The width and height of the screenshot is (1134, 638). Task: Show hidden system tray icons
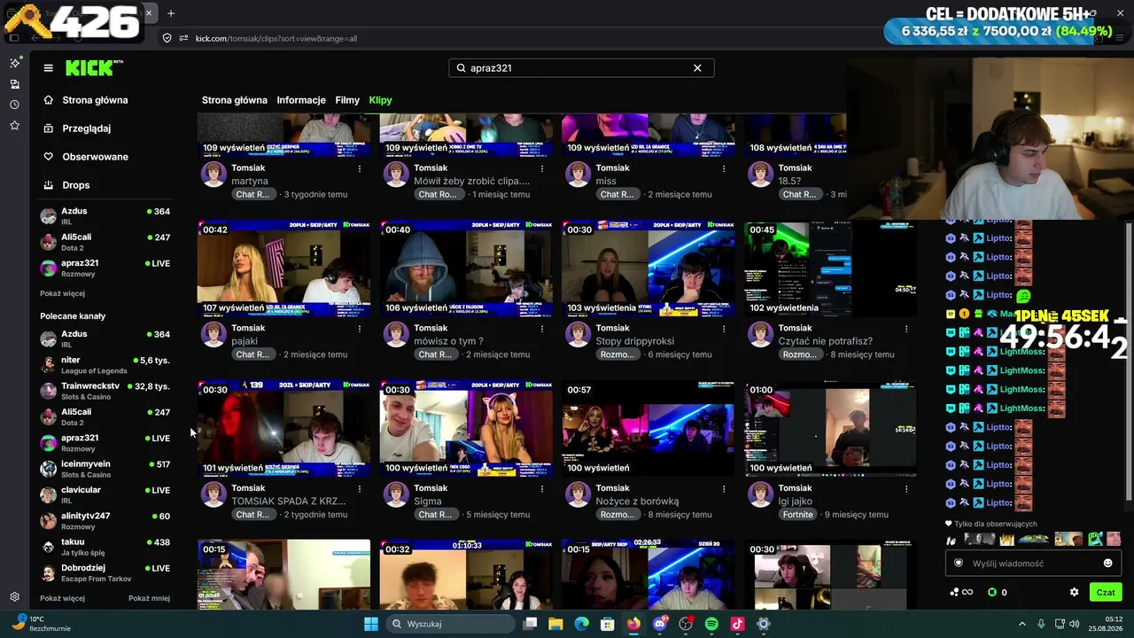(x=1021, y=624)
